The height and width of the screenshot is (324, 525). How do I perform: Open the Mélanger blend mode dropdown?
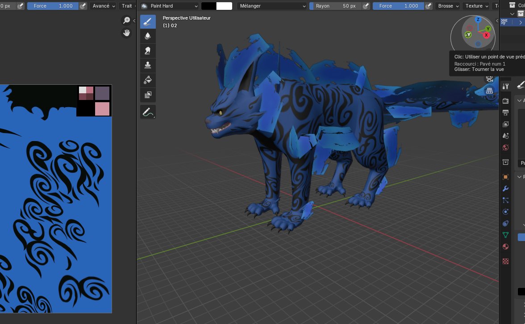click(x=272, y=6)
